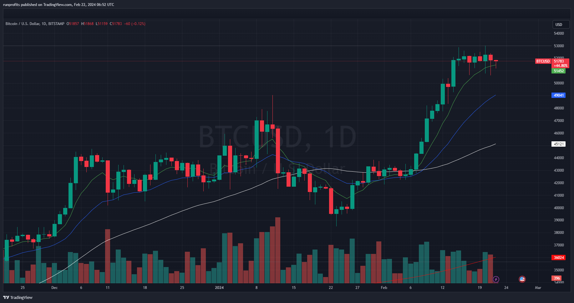Click the blue 49041 moving average label

coord(559,95)
